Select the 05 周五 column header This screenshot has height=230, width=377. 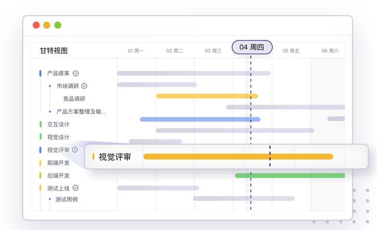(x=290, y=51)
